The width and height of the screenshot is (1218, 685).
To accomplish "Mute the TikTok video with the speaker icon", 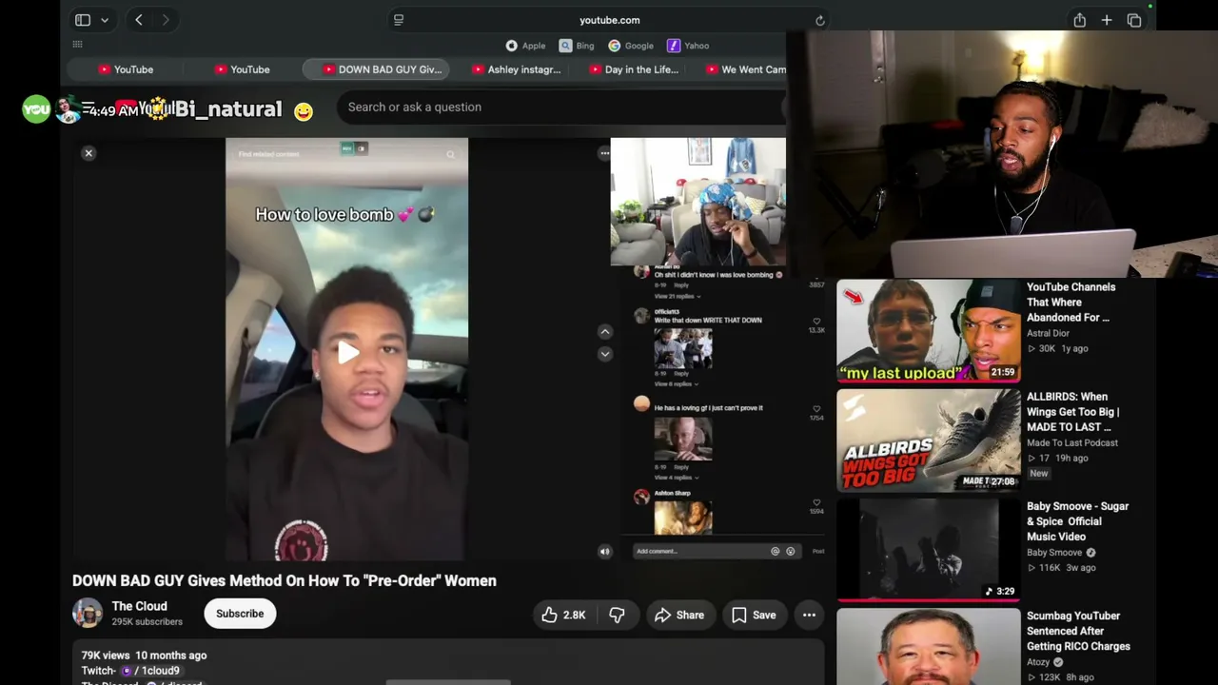I will 604,551.
